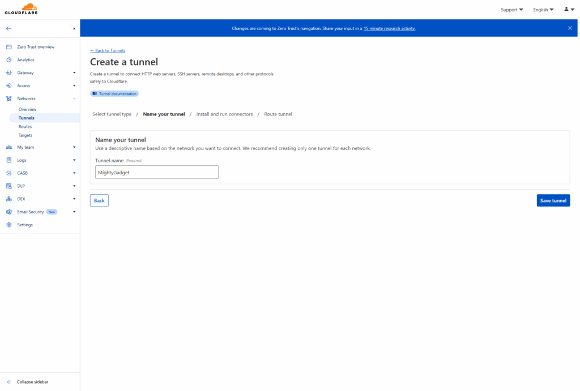The height and width of the screenshot is (391, 580).
Task: Open the Tunnel documentation badge link
Action: coord(114,94)
